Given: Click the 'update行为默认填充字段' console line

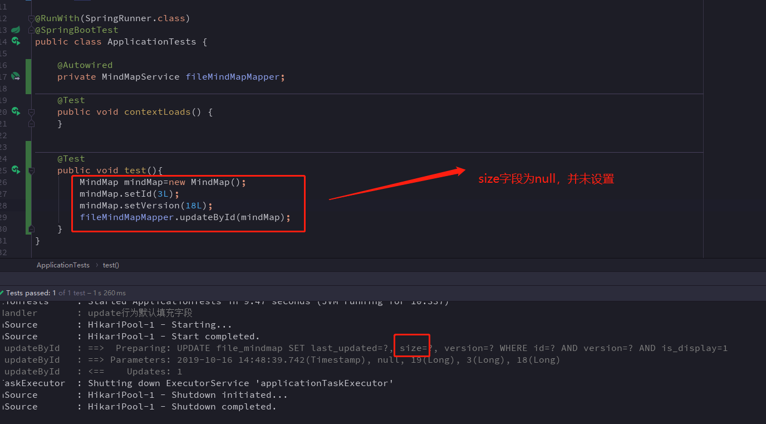Looking at the screenshot, I should [140, 313].
